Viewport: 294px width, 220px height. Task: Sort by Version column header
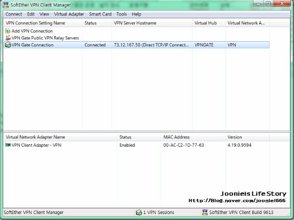[247, 137]
